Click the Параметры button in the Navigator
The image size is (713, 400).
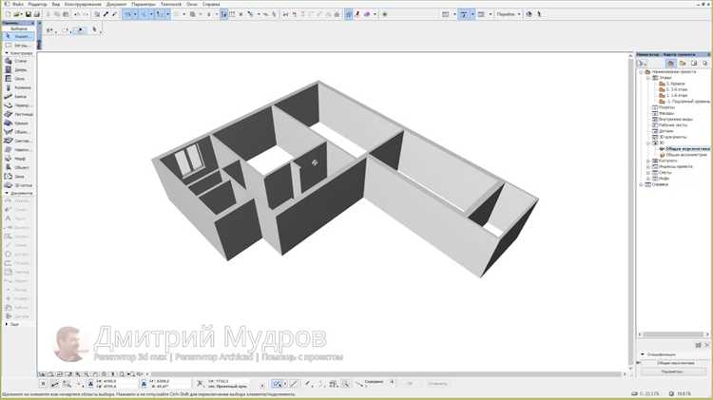point(672,371)
